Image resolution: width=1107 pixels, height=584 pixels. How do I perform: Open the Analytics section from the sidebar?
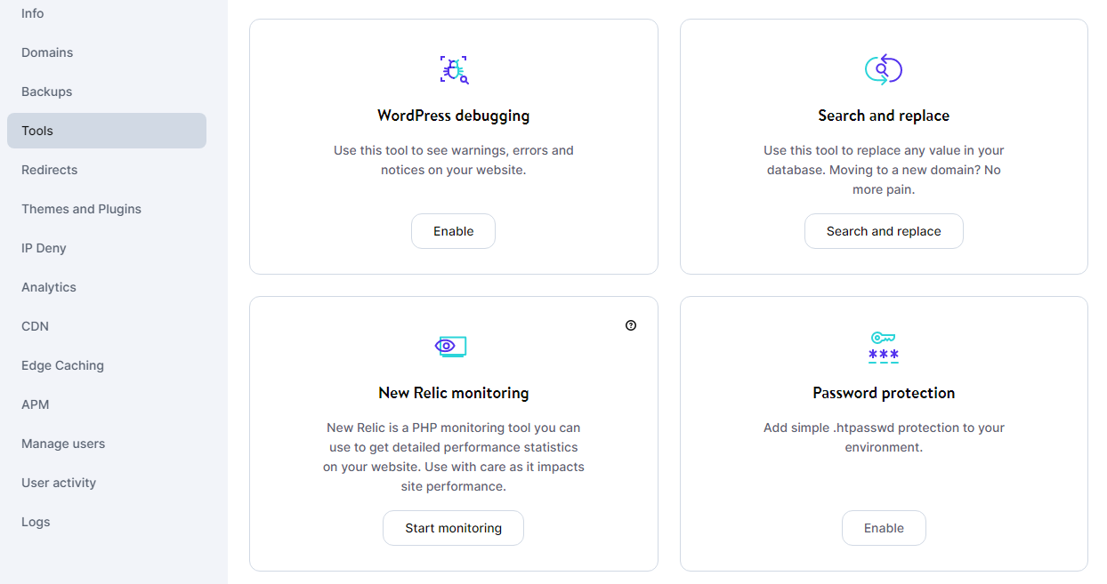(48, 287)
